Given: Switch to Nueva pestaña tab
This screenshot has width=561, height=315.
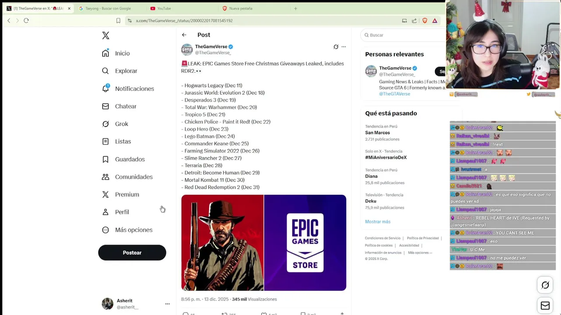Looking at the screenshot, I should pyautogui.click(x=241, y=8).
